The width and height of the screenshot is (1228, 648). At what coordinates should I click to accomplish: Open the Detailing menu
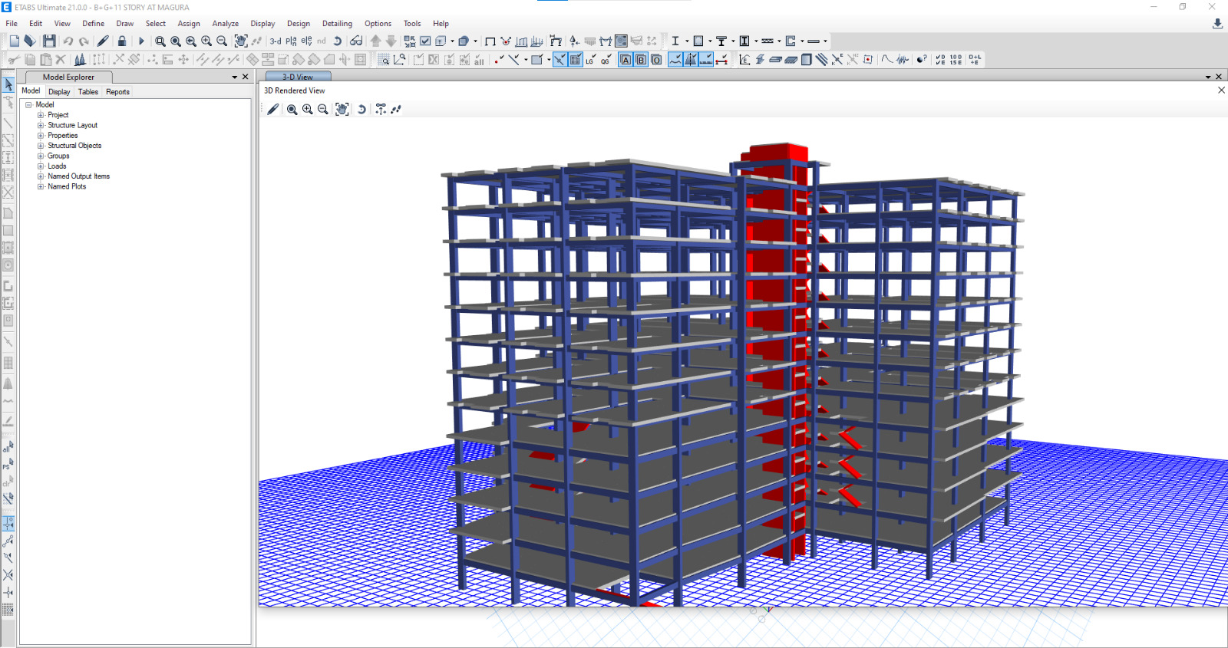click(337, 24)
